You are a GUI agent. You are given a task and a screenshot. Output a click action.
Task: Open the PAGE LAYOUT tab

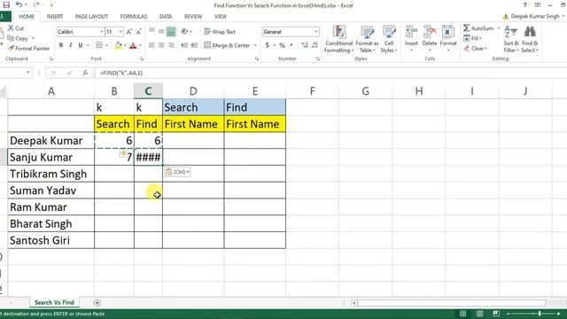[91, 17]
